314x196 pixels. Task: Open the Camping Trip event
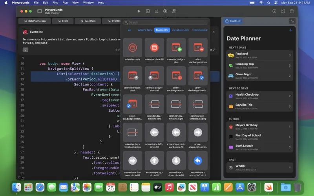pyautogui.click(x=260, y=65)
